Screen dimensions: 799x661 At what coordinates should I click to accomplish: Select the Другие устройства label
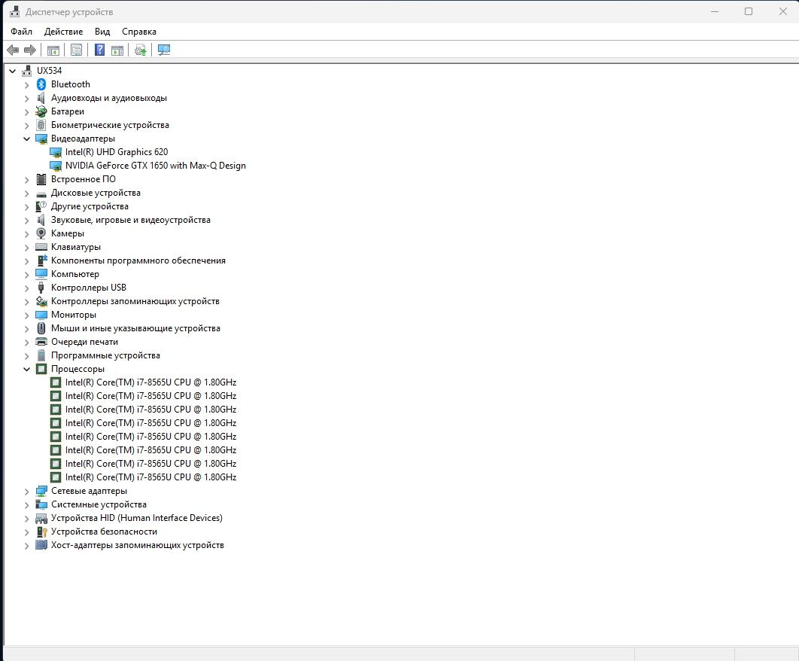click(x=90, y=206)
